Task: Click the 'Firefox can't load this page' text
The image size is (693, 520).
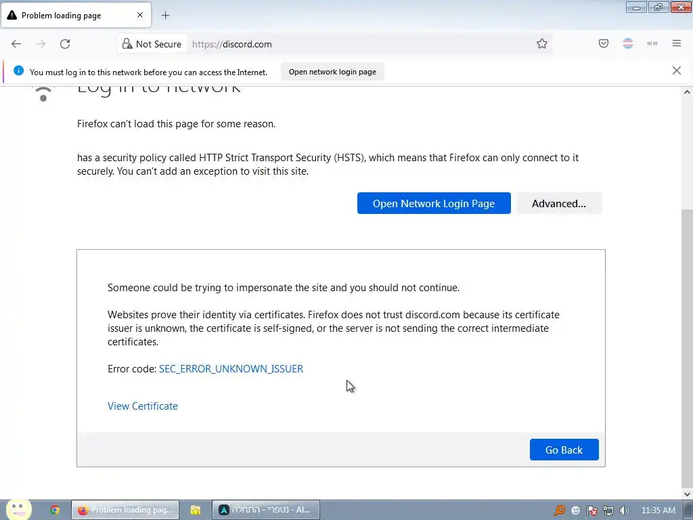Action: (x=176, y=124)
